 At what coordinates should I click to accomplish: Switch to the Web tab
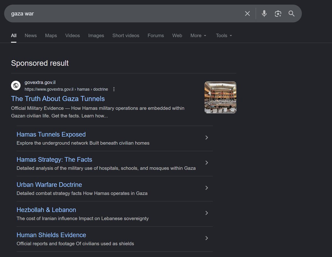click(x=177, y=35)
